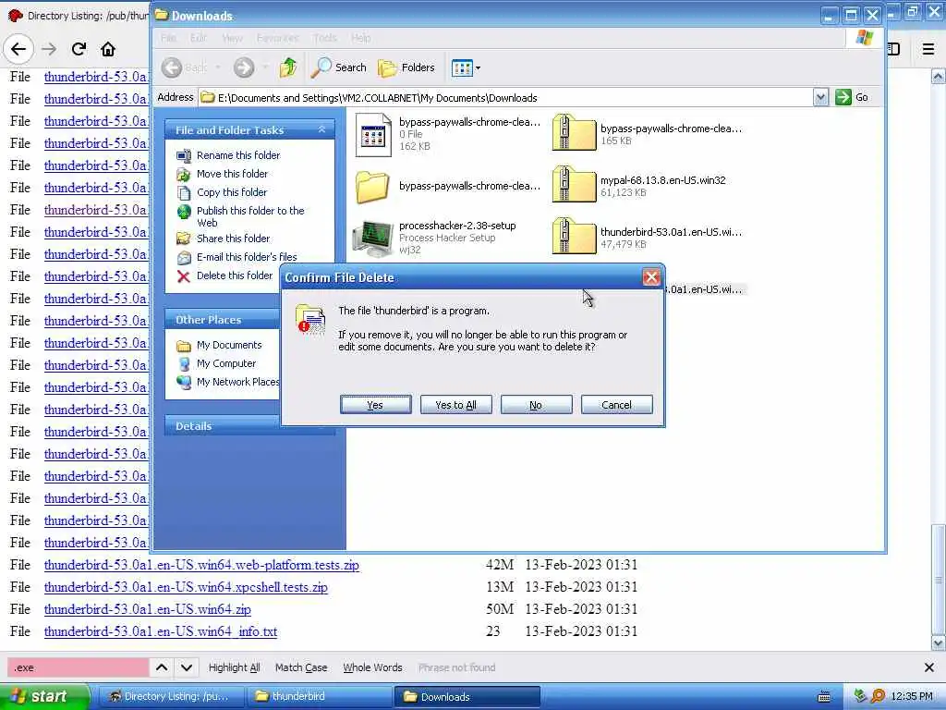The width and height of the screenshot is (946, 710).
Task: Toggle Match Case in find bar
Action: (x=301, y=667)
